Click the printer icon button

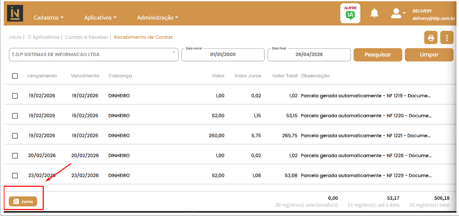pyautogui.click(x=431, y=38)
